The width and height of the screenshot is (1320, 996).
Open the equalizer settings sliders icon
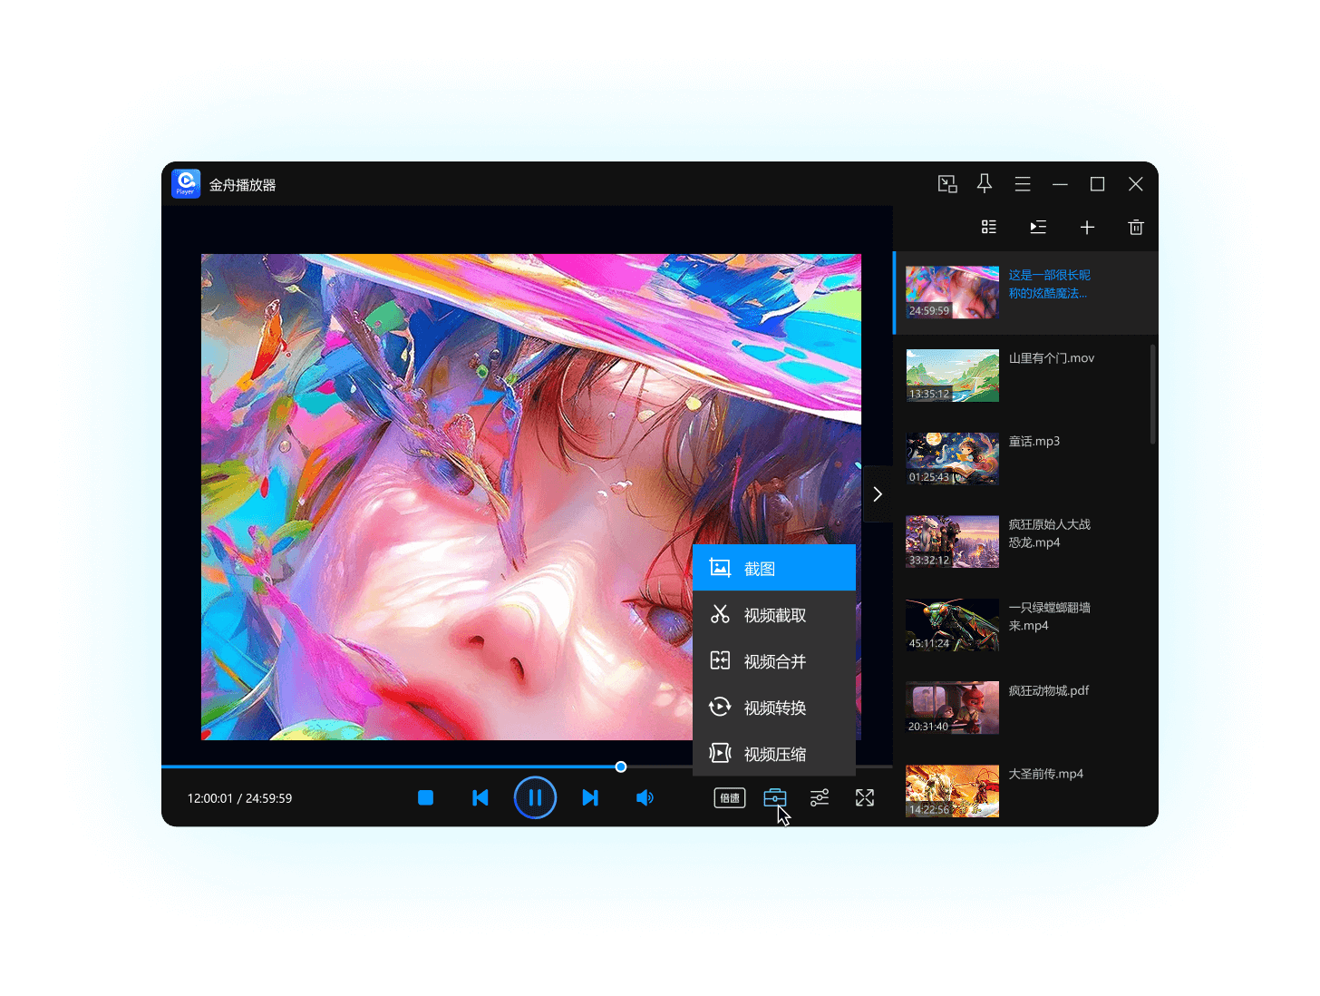(820, 798)
